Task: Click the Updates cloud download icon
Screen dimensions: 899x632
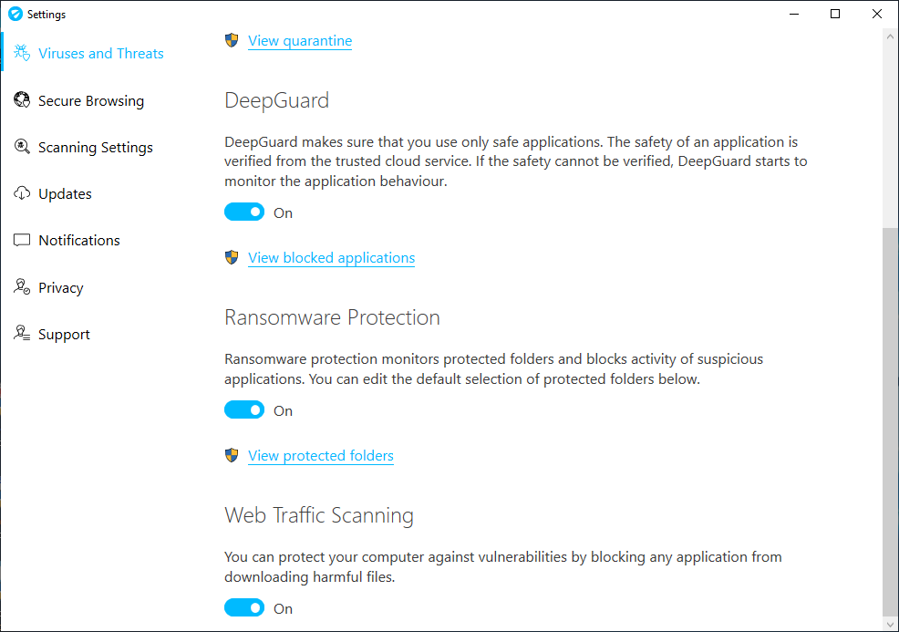Action: (23, 193)
